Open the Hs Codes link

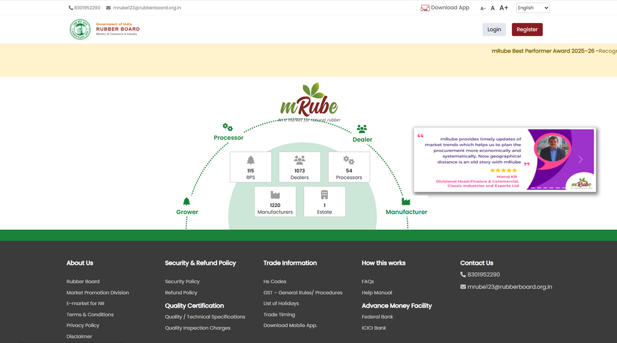[275, 282]
